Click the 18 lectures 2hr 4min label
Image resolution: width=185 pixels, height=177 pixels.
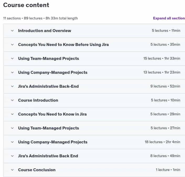[162, 142]
